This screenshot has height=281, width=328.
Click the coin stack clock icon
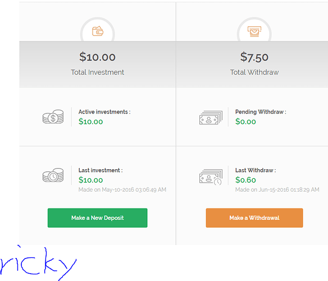pos(53,175)
